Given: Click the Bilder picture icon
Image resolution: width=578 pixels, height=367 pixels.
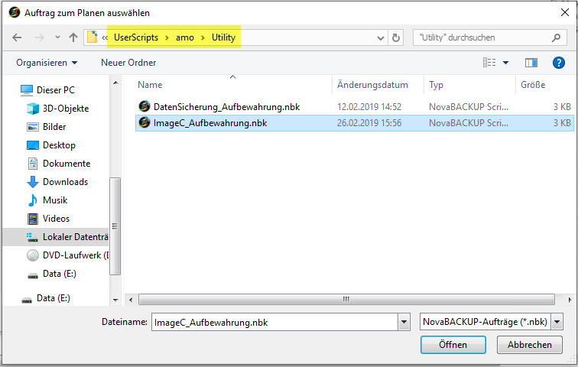Looking at the screenshot, I should 33,127.
